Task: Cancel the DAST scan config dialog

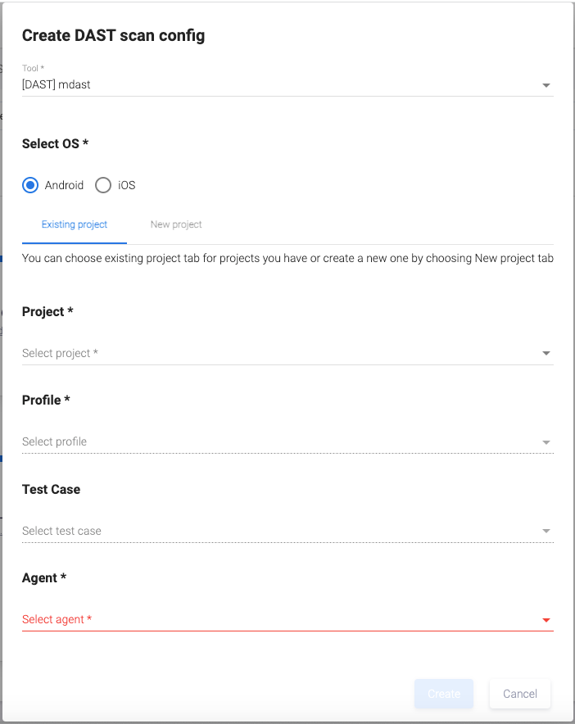Action: tap(519, 694)
